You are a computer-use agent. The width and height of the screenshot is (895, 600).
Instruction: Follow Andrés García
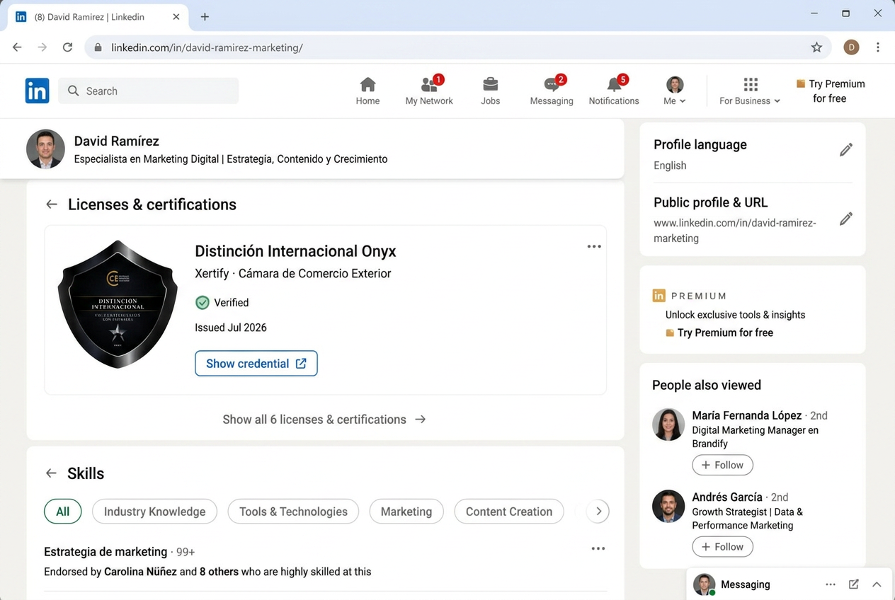point(722,547)
